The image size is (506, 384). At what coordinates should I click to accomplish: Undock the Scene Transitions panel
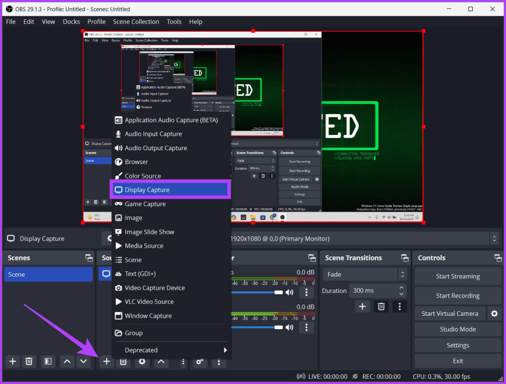coord(405,258)
